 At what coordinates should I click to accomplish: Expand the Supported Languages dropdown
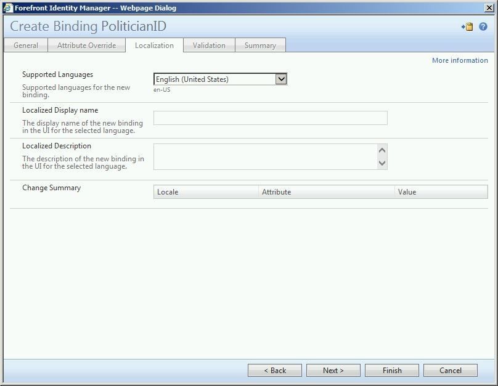(x=281, y=79)
